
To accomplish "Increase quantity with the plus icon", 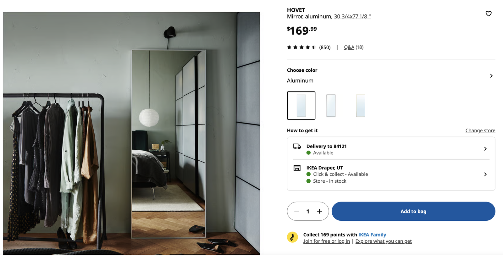I will [319, 211].
